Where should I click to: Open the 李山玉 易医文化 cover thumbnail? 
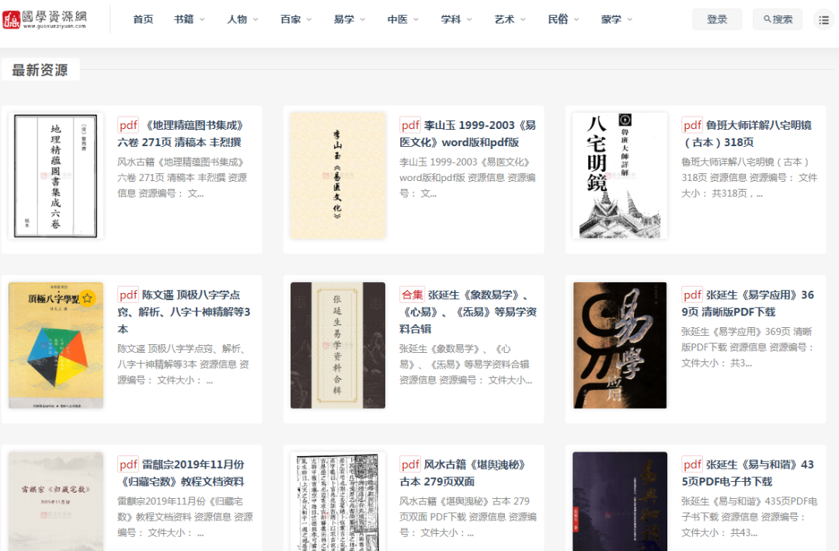[x=338, y=176]
